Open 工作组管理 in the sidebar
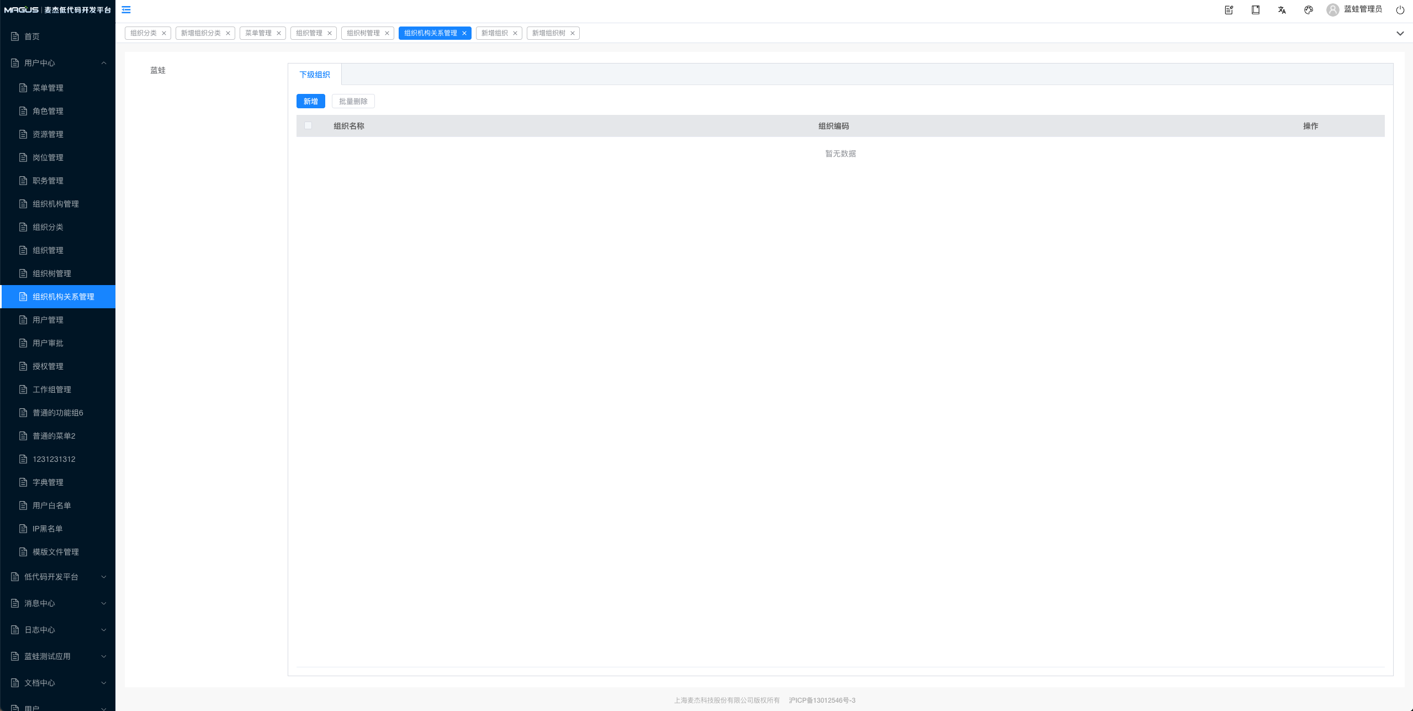 [57, 389]
